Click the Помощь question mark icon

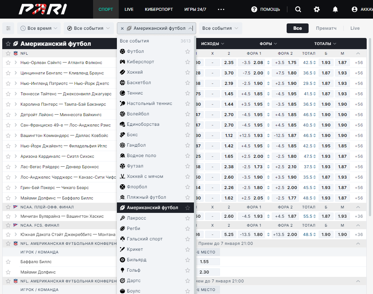click(x=254, y=9)
